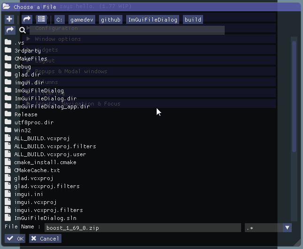Click the file icon beside cmake_install.cmake
Screen dimensions: 303x249
(8, 162)
